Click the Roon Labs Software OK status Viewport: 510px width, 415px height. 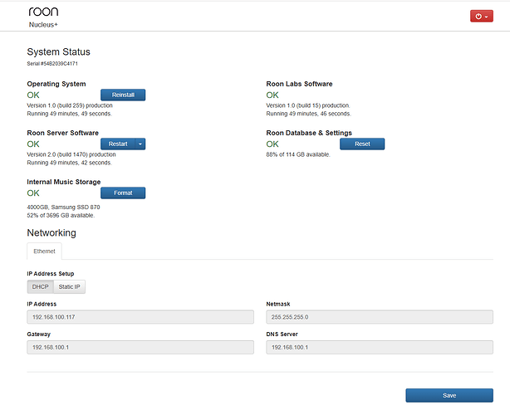pos(272,95)
